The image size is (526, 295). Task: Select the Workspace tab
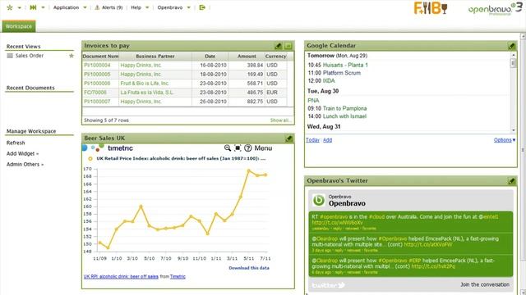19,26
